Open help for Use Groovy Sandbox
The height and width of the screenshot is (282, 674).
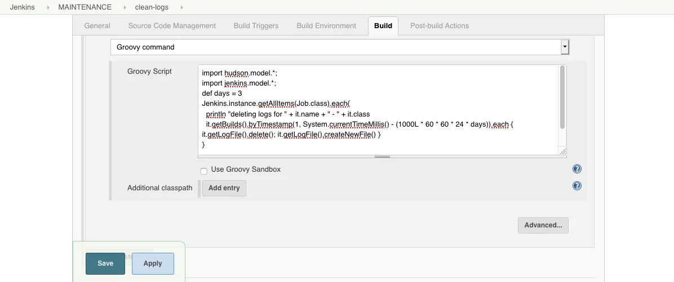[x=577, y=169]
